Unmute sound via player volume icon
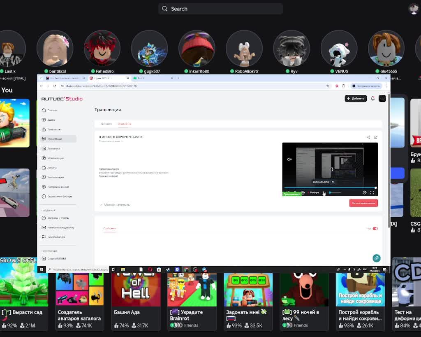 coord(324,192)
